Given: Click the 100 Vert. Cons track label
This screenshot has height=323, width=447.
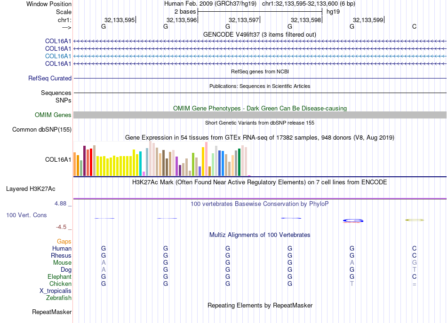Looking at the screenshot, I should pos(26,215).
